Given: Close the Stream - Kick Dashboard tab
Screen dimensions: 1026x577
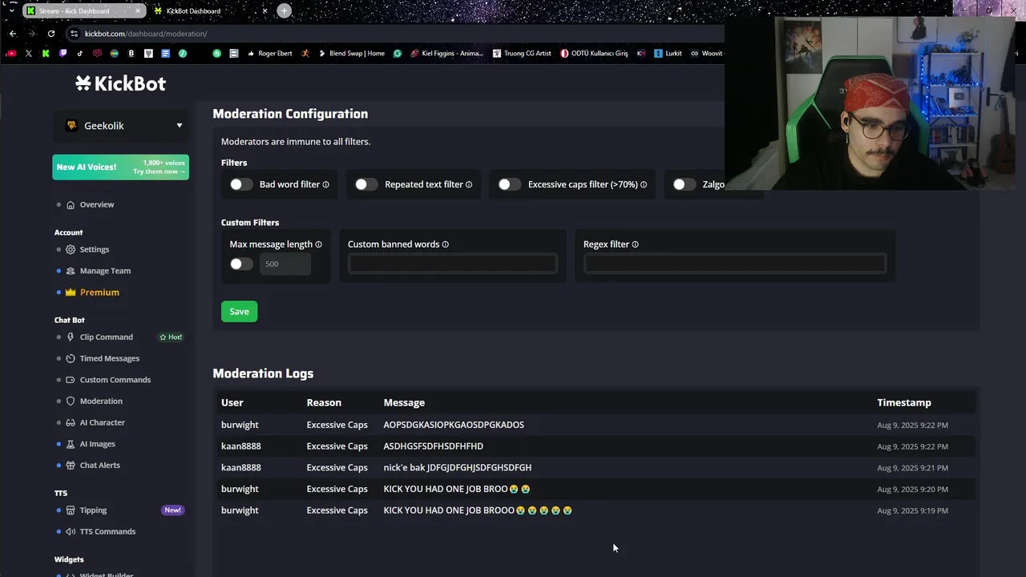Looking at the screenshot, I should tap(137, 11).
